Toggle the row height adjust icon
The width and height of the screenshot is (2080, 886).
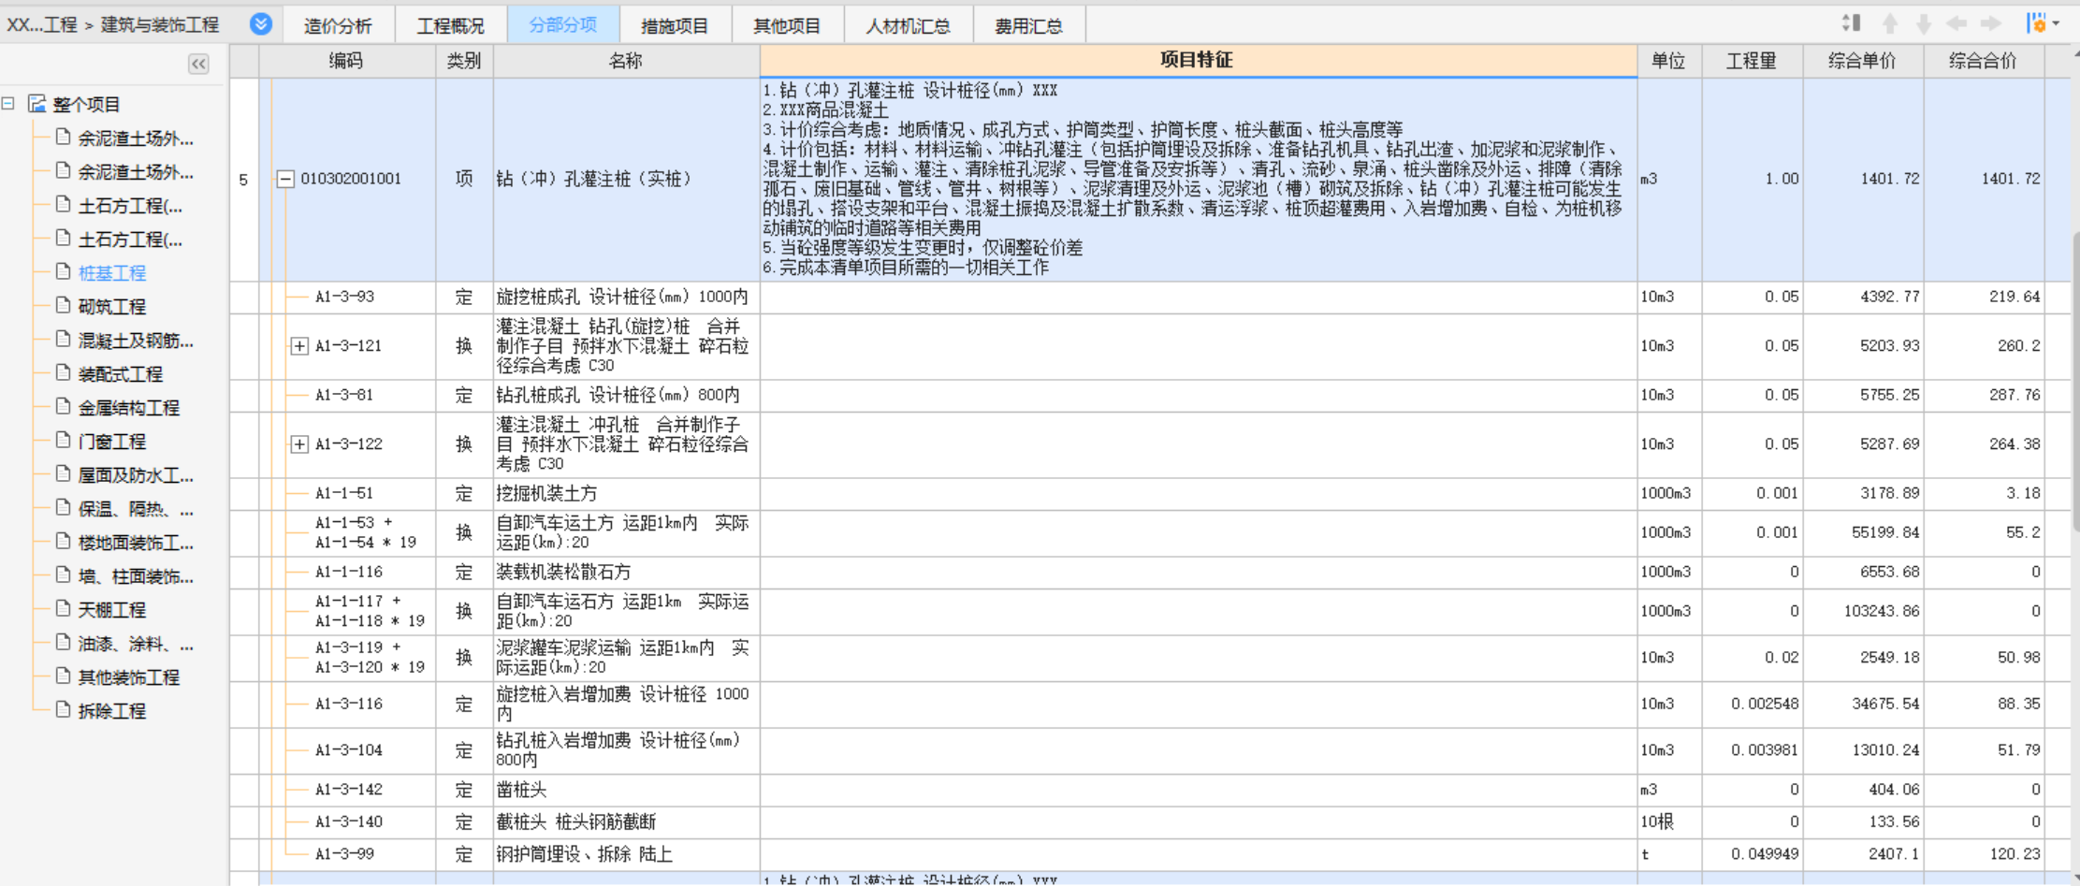click(x=1851, y=23)
